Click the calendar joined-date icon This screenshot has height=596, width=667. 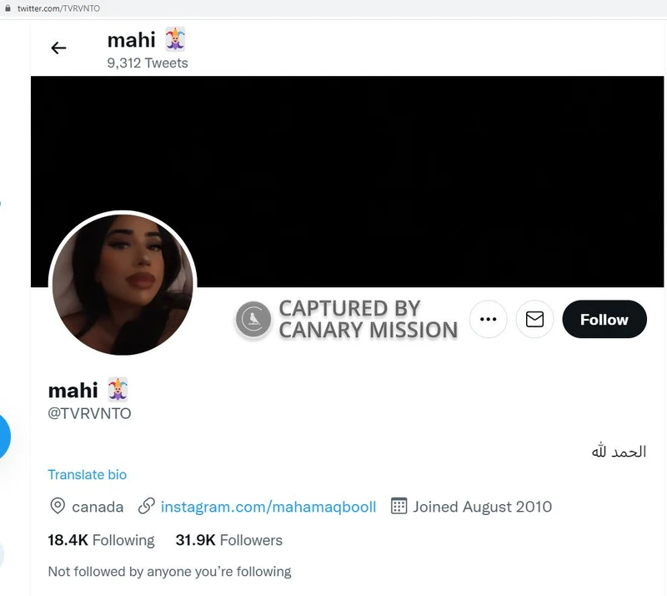[x=399, y=506]
